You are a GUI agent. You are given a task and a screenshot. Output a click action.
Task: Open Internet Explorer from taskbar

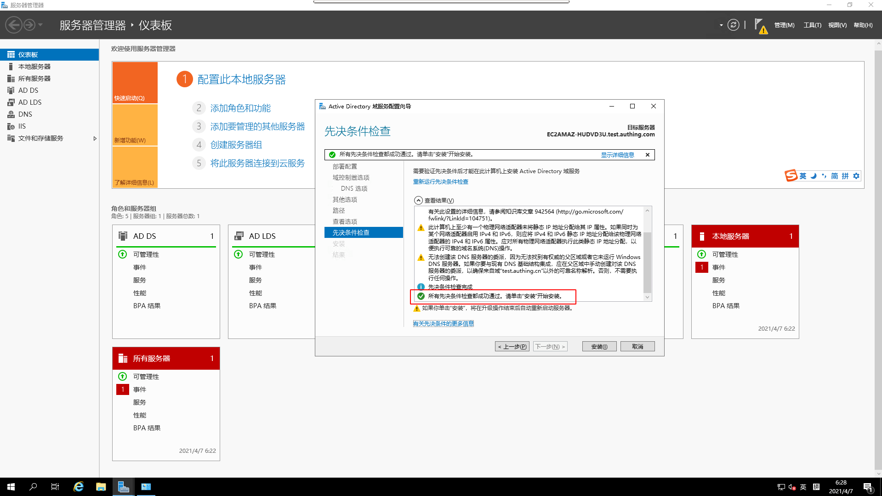tap(79, 487)
